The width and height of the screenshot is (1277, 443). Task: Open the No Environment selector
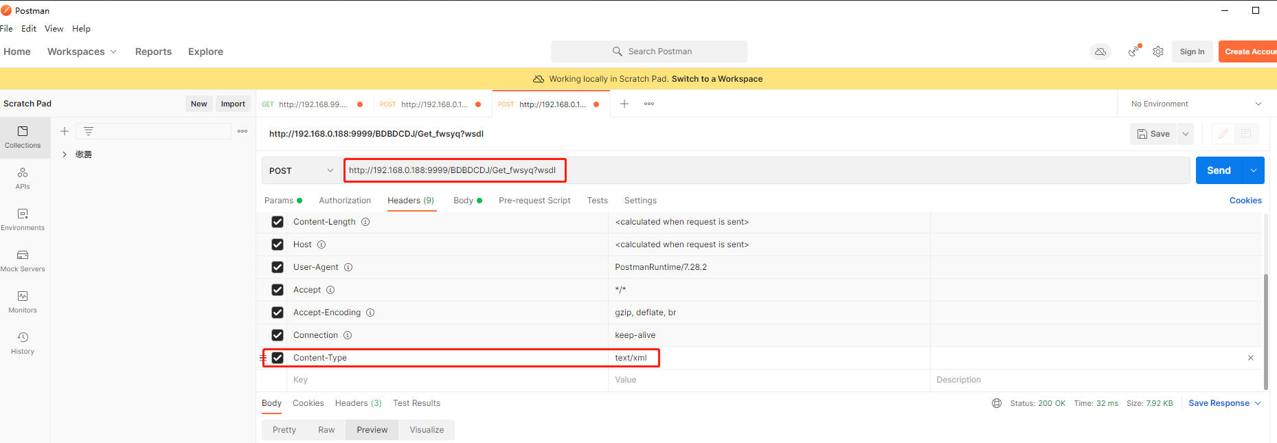[x=1196, y=104]
